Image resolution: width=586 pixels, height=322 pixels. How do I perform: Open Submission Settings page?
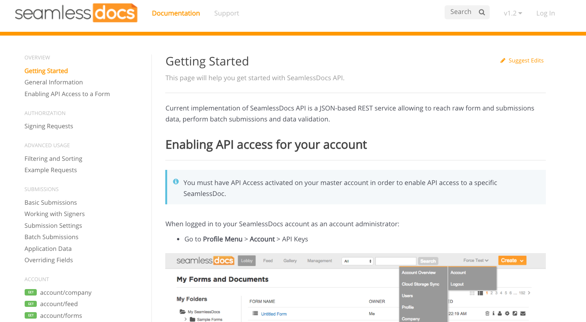click(53, 226)
